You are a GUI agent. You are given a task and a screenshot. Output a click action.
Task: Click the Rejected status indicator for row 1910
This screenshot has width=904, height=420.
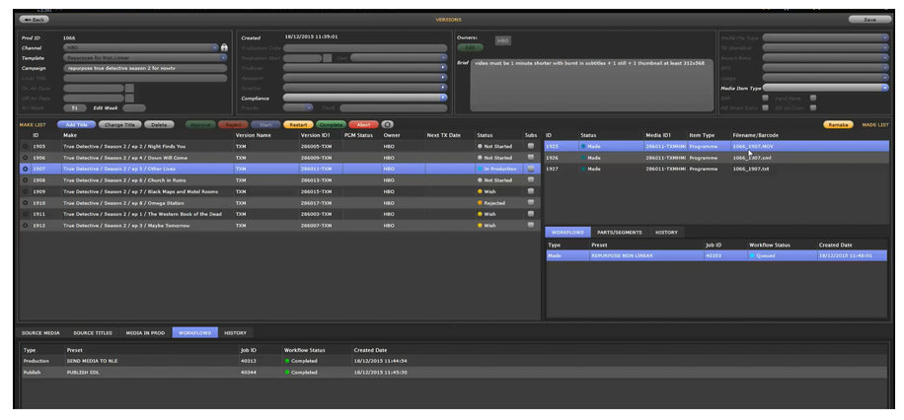point(480,203)
